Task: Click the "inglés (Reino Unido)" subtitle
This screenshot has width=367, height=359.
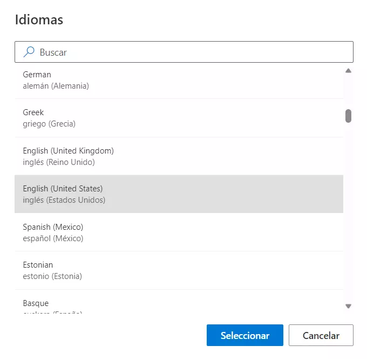Action: tap(59, 162)
